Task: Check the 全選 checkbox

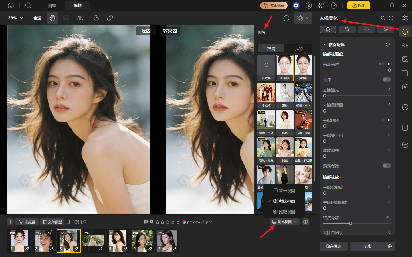Action: pyautogui.click(x=68, y=222)
